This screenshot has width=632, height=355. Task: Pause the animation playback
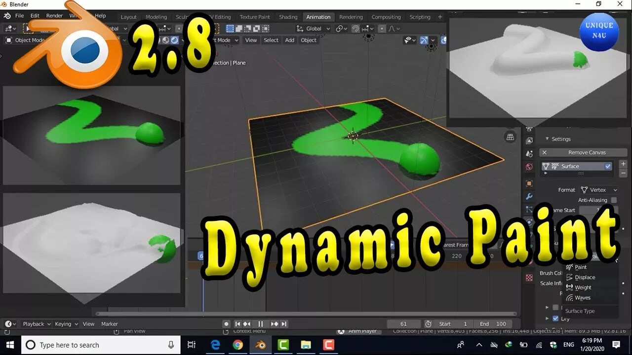click(261, 324)
